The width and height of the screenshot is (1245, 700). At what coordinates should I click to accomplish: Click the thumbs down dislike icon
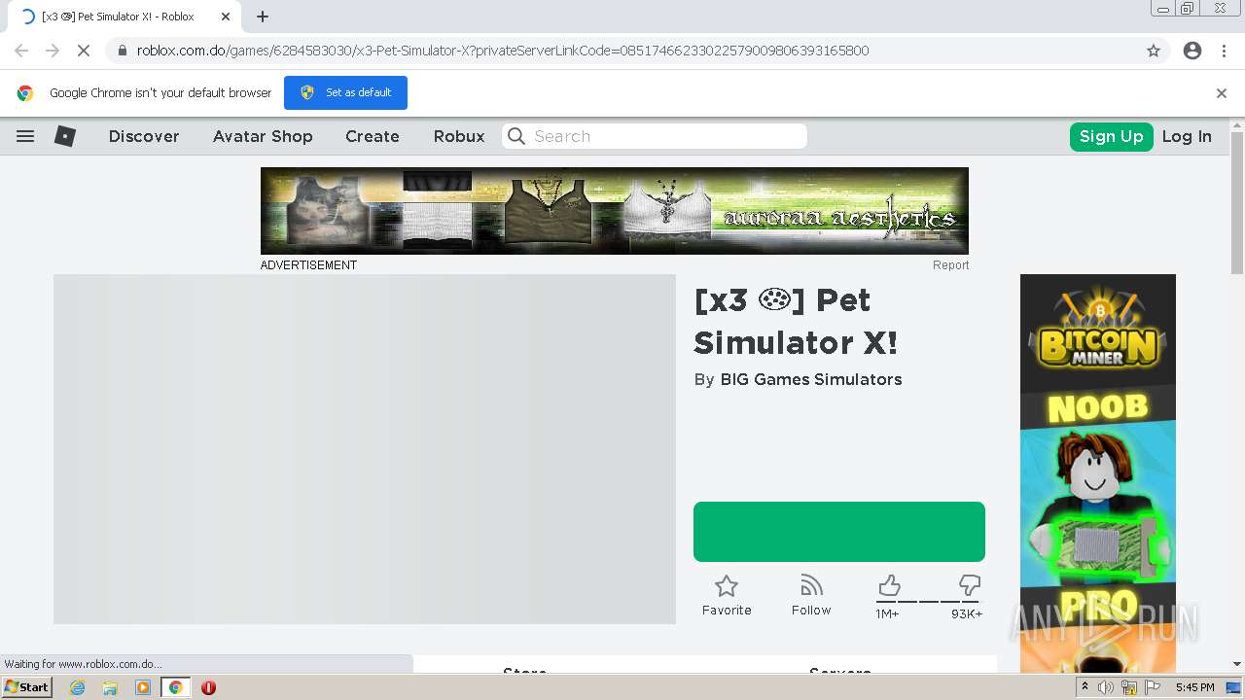click(970, 585)
